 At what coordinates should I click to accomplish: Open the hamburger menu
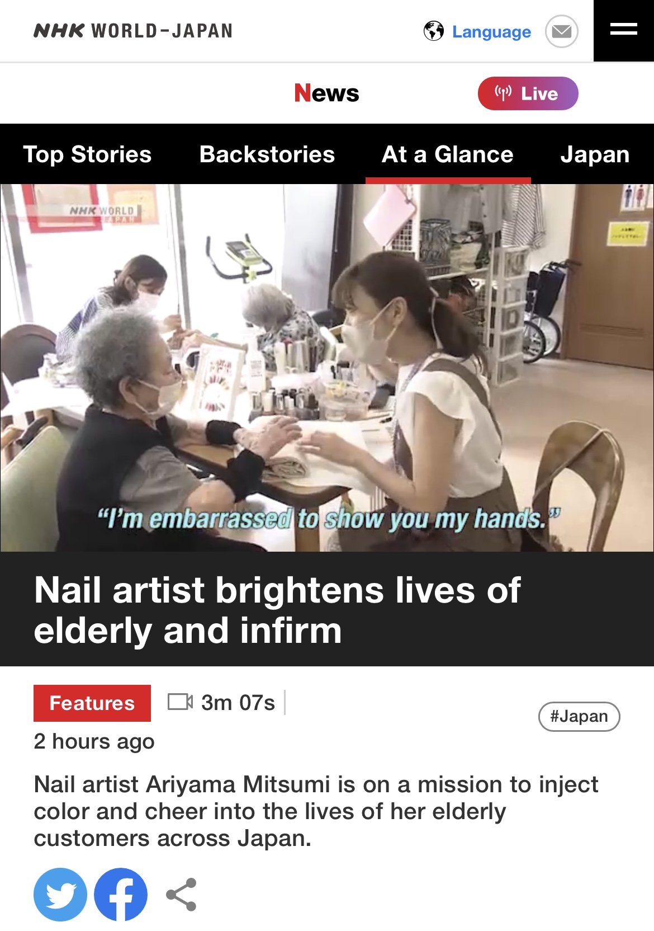[623, 30]
